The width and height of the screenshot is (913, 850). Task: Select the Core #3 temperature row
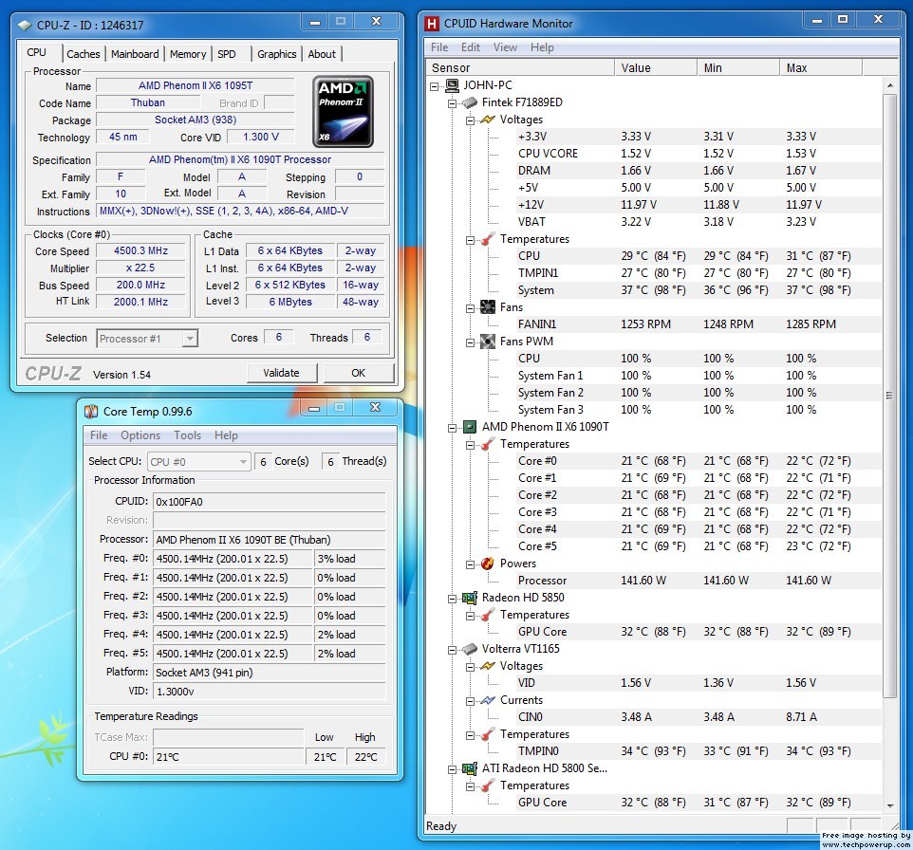click(698, 512)
